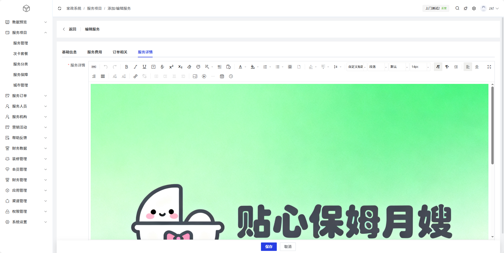Toggle fullscreen editor mode
Viewport: 504px width, 253px height.
point(489,67)
